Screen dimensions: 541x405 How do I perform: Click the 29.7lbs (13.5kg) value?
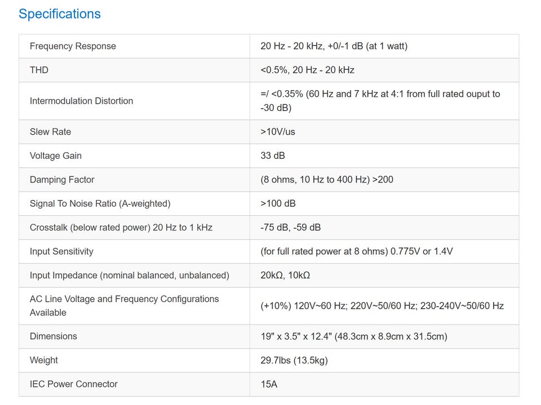tap(294, 360)
